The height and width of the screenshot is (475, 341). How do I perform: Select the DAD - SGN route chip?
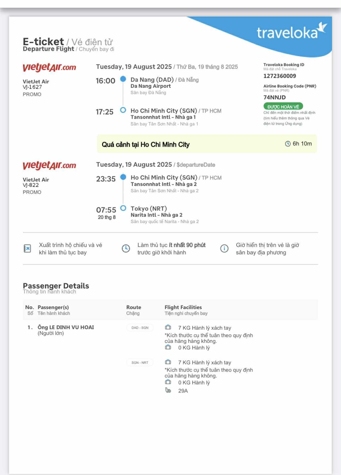pos(140,328)
